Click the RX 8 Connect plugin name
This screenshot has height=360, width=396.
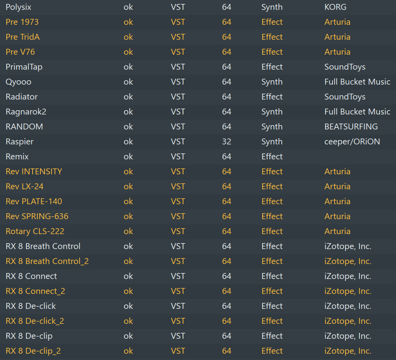(31, 276)
